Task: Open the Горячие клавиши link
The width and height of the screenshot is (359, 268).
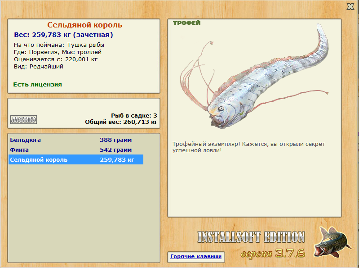Action: click(196, 256)
